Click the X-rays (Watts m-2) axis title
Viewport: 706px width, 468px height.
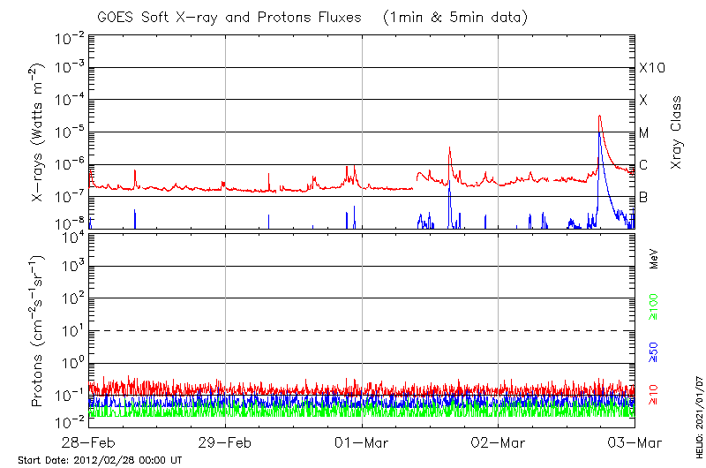[x=39, y=132]
